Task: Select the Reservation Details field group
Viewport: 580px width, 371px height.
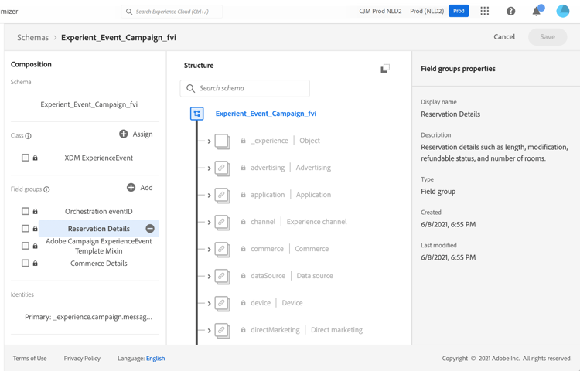Action: pos(98,229)
